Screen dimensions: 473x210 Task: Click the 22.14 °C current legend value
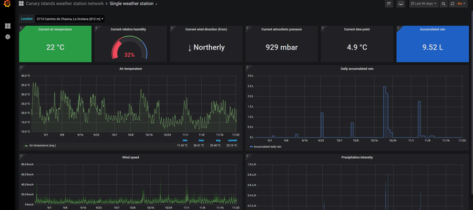[x=232, y=145]
